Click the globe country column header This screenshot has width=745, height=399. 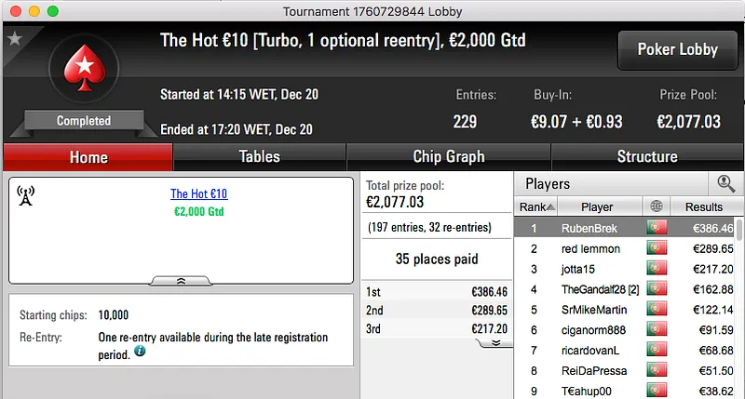coord(656,206)
